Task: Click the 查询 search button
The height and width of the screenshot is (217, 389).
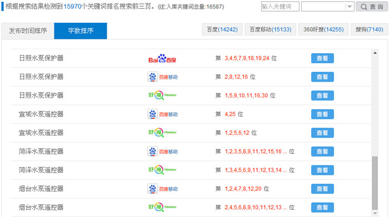Action: [x=372, y=7]
